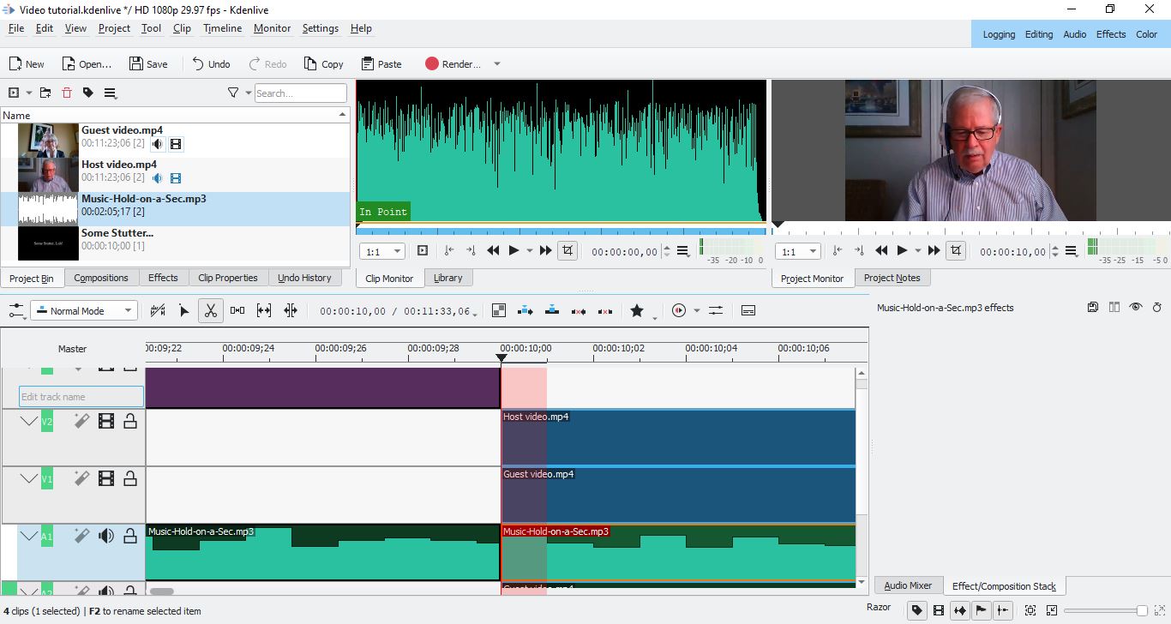Click the Render button
The height and width of the screenshot is (624, 1171).
(x=453, y=64)
